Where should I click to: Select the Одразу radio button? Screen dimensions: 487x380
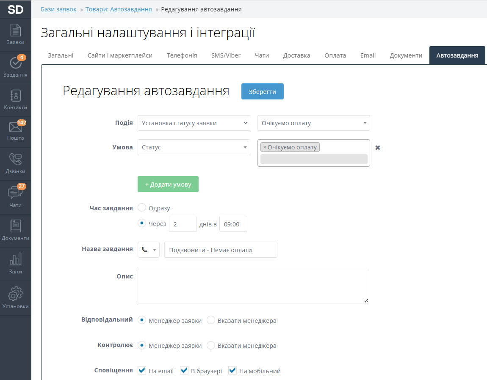[142, 208]
